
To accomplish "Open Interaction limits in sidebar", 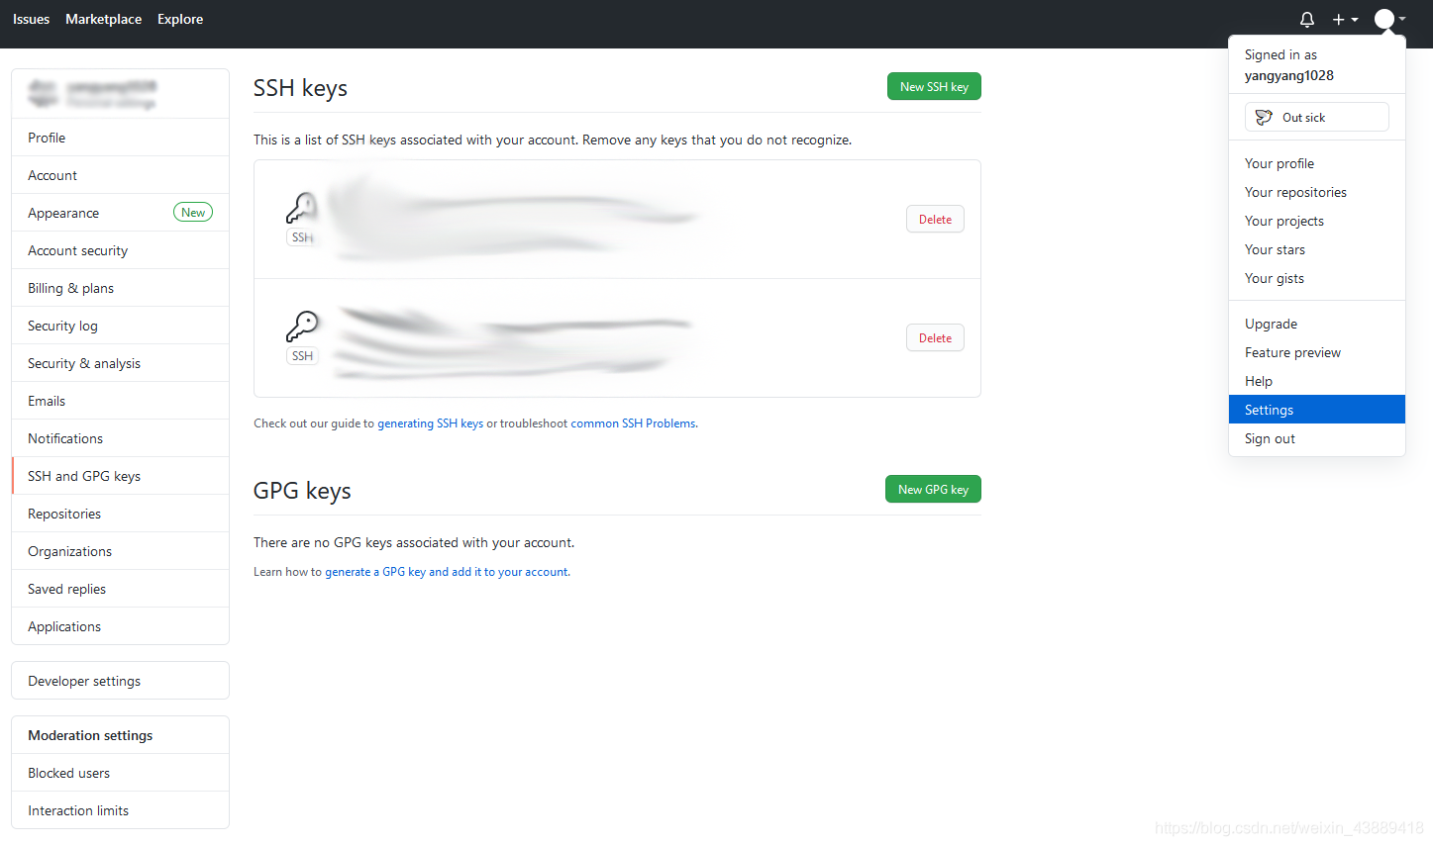I will point(120,810).
